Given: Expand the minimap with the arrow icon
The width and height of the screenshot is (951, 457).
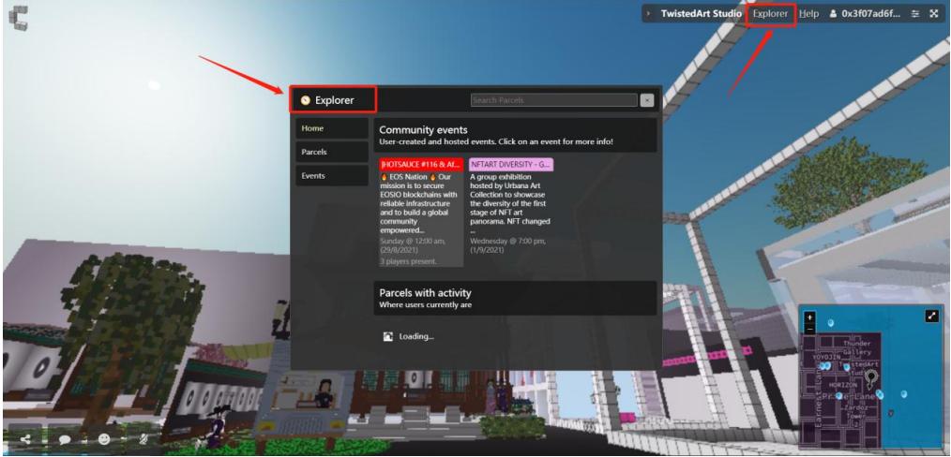Looking at the screenshot, I should tap(930, 316).
